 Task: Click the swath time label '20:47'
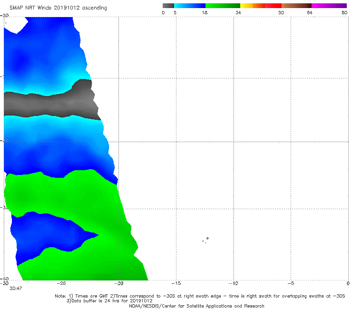click(x=16, y=289)
